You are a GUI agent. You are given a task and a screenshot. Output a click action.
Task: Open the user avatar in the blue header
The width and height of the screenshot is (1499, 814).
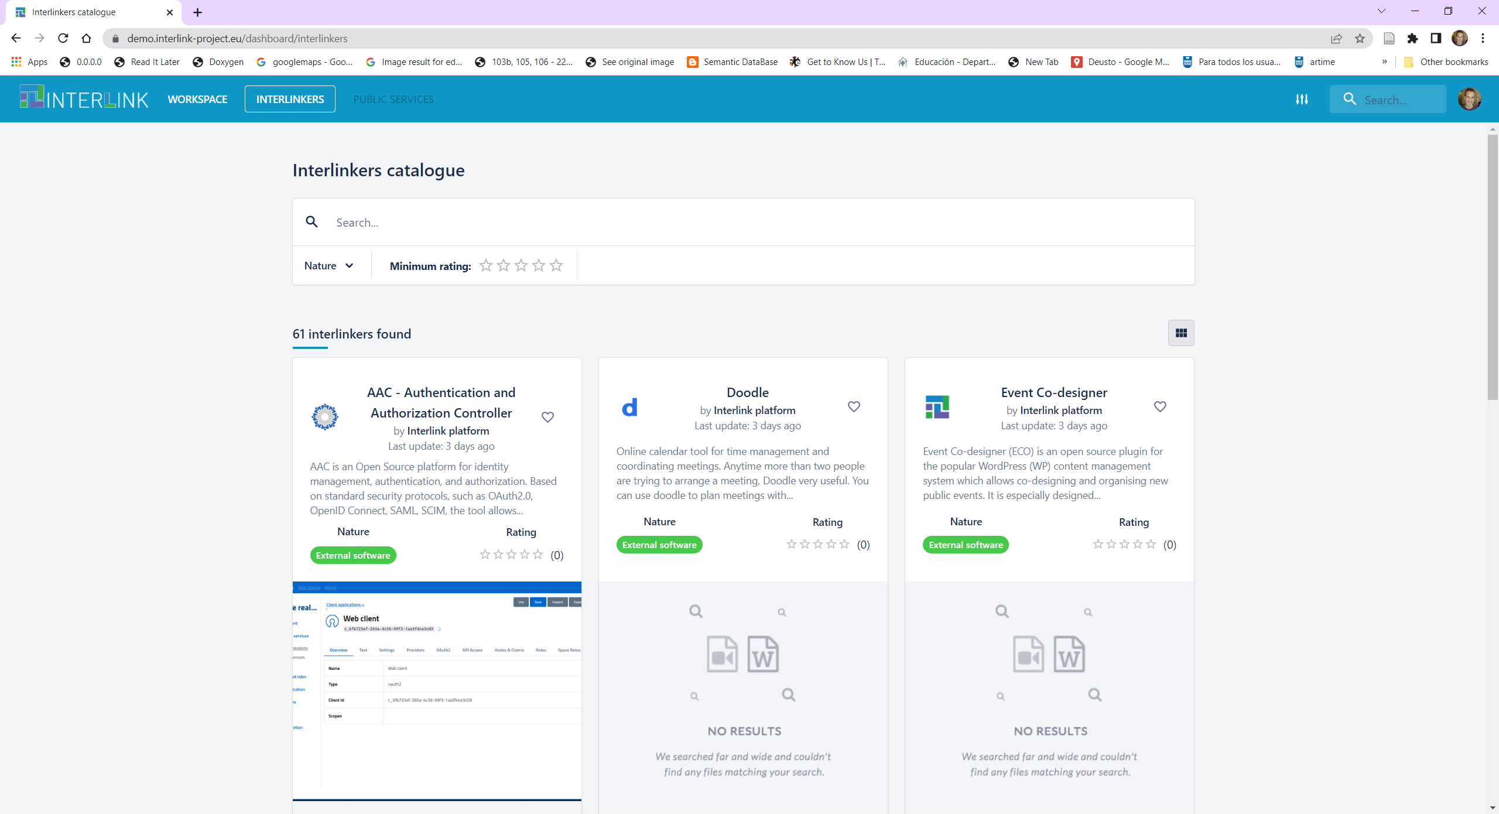tap(1469, 99)
